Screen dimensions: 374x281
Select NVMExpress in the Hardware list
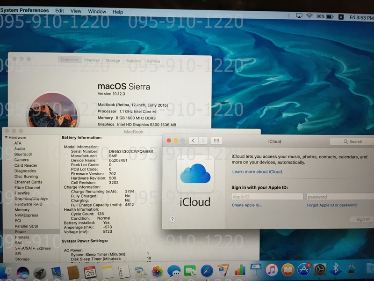(x=27, y=215)
